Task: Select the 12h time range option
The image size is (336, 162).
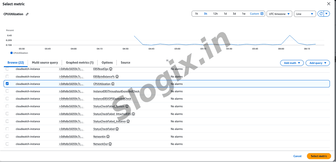Action: 215,14
